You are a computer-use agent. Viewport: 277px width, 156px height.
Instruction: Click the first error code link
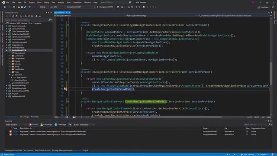pyautogui.click(x=16, y=132)
